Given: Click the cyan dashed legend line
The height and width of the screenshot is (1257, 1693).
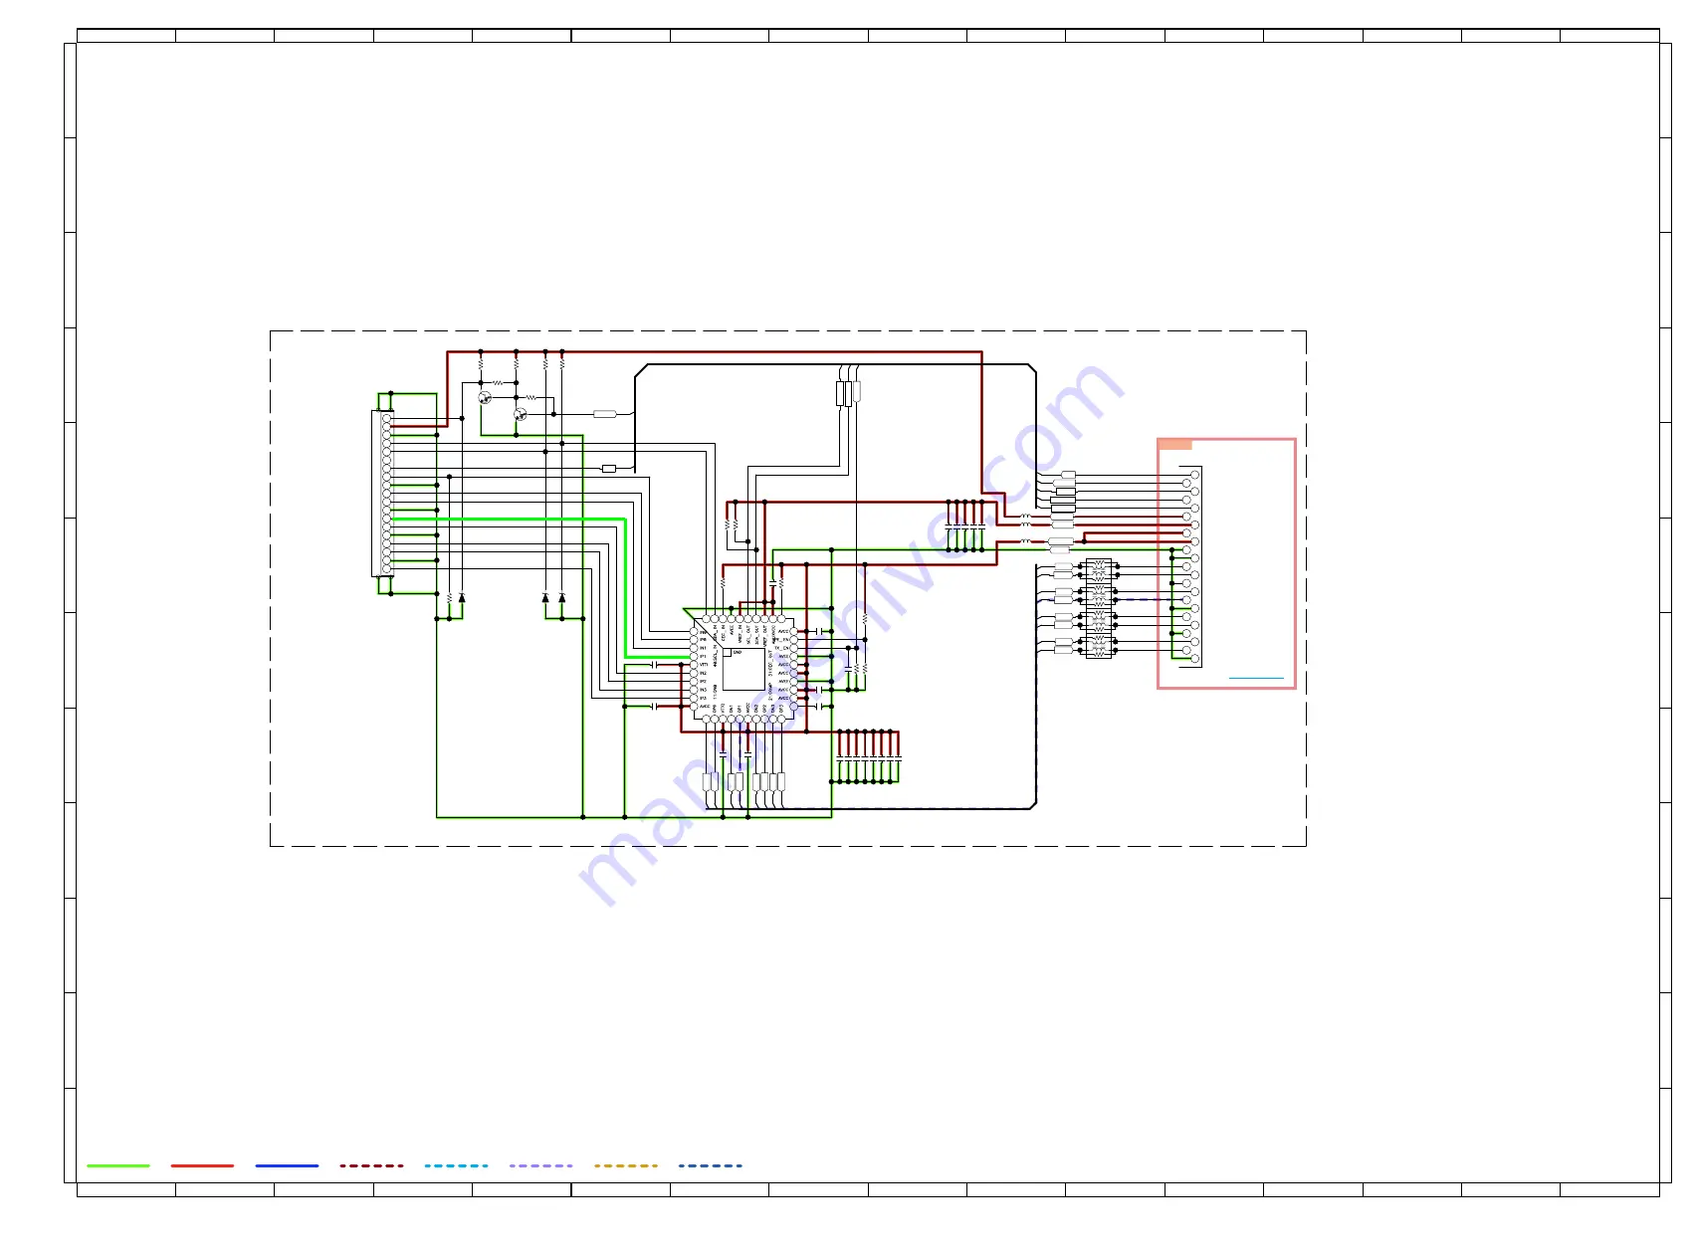Looking at the screenshot, I should (x=456, y=1165).
